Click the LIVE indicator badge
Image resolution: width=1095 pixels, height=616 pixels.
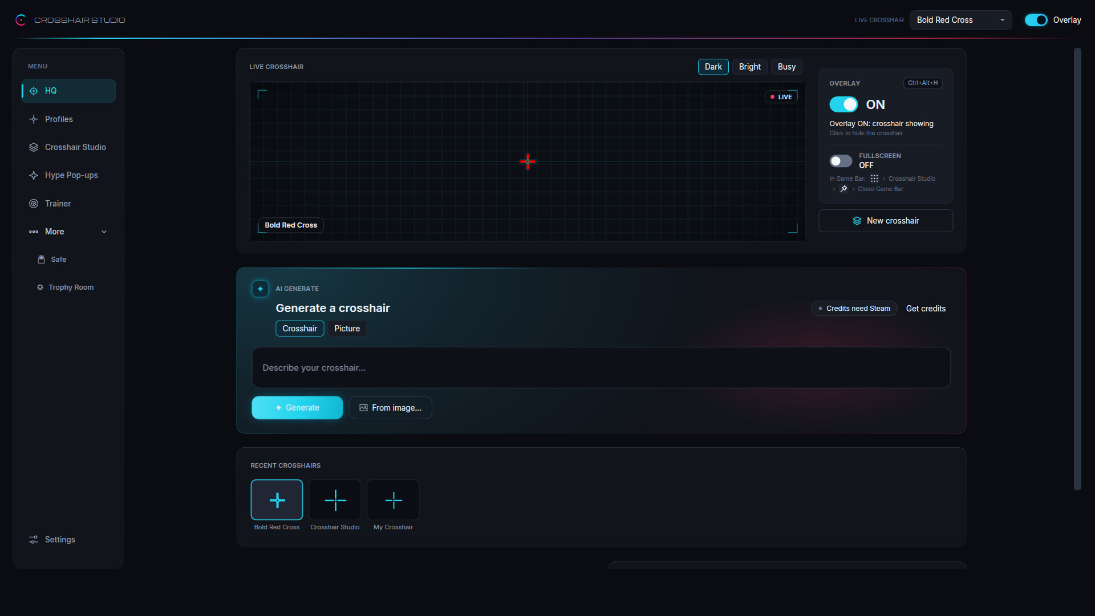click(781, 97)
